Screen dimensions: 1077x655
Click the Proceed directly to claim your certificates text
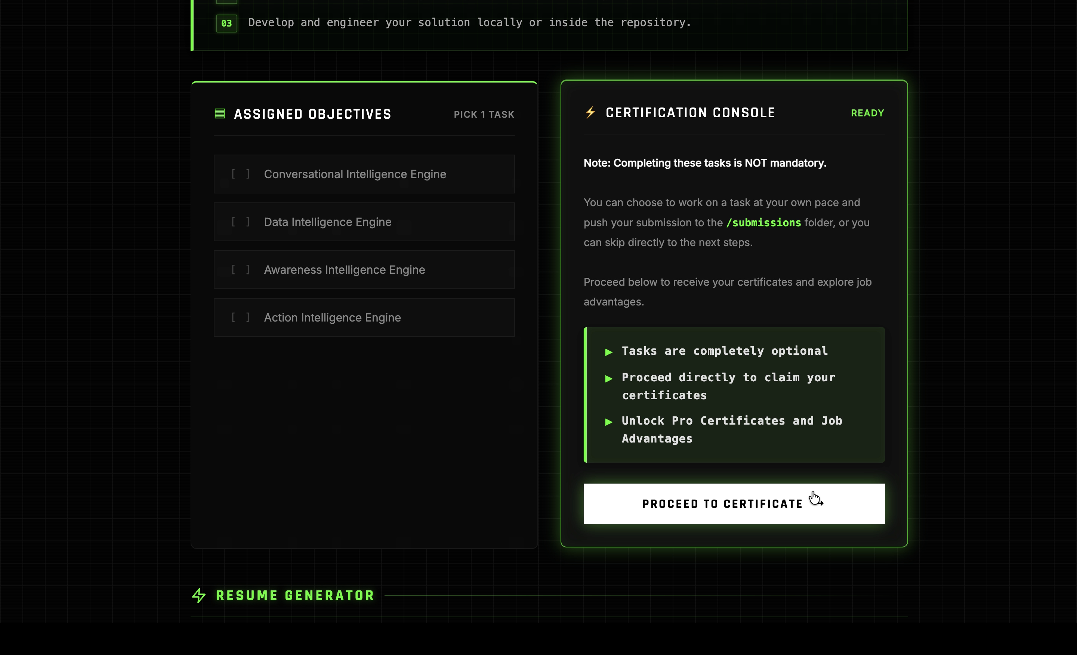coord(728,387)
